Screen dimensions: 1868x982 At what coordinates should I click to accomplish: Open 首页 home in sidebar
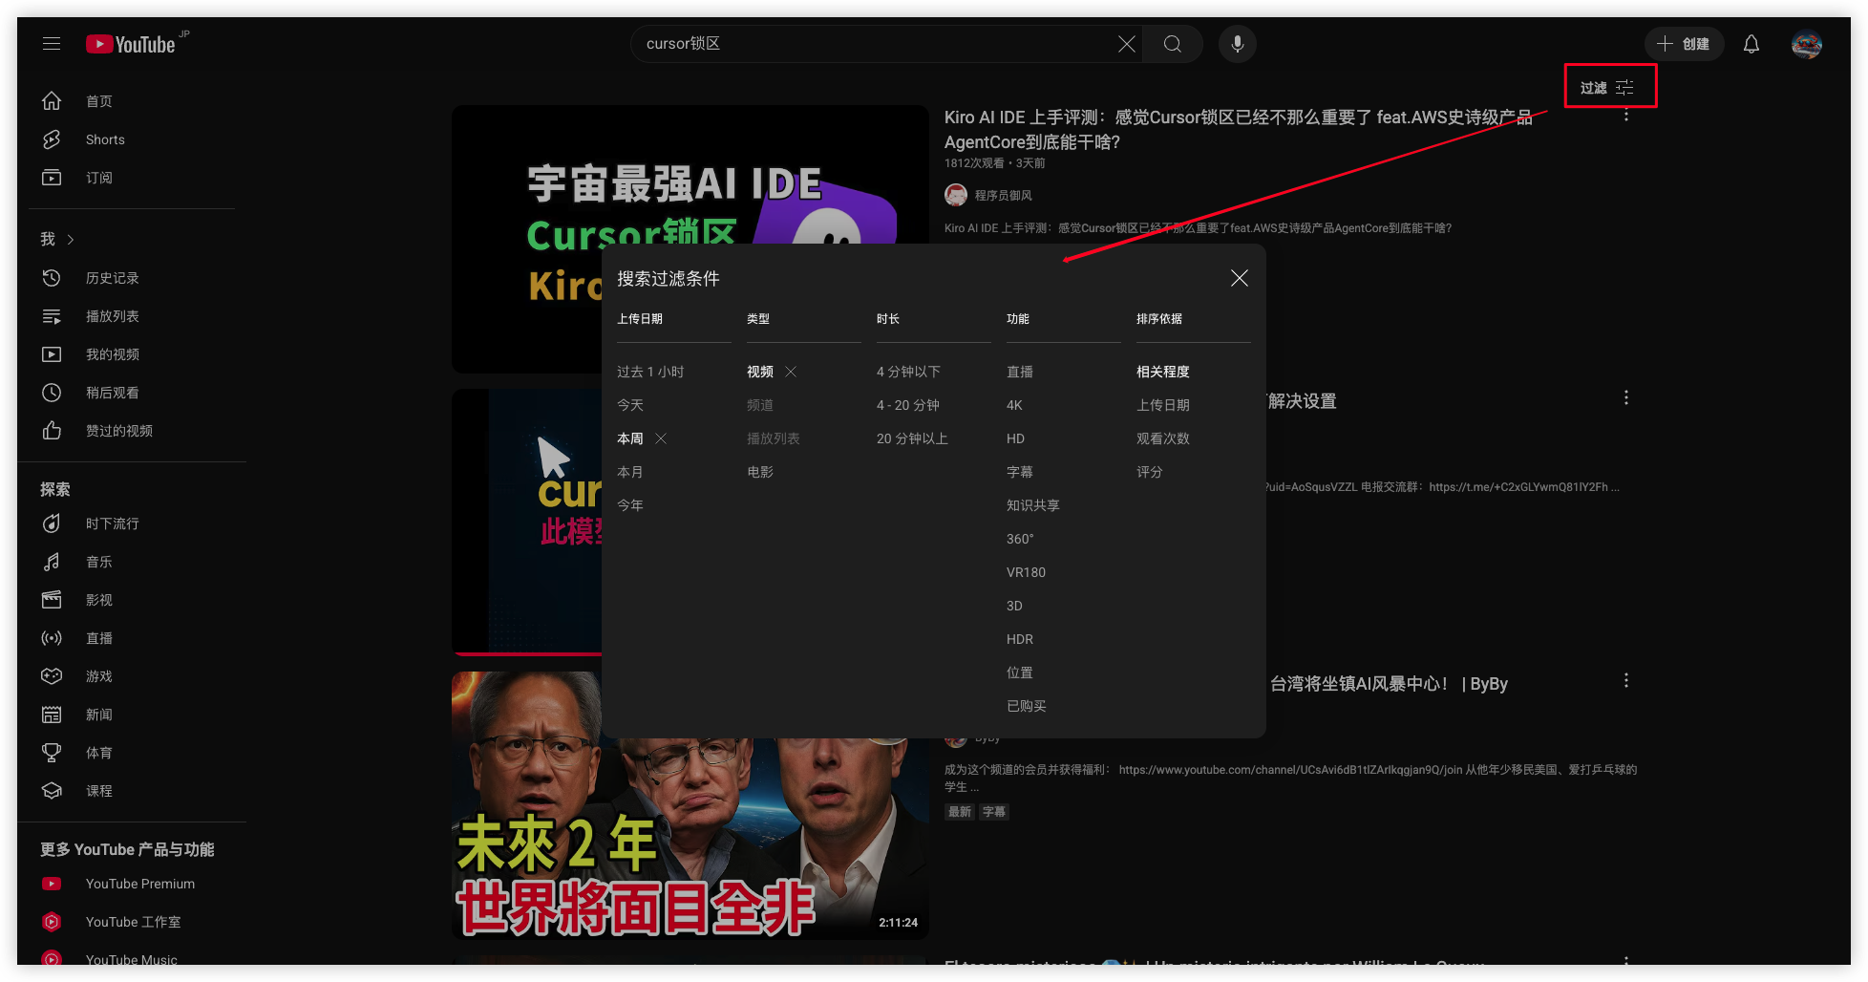point(132,101)
